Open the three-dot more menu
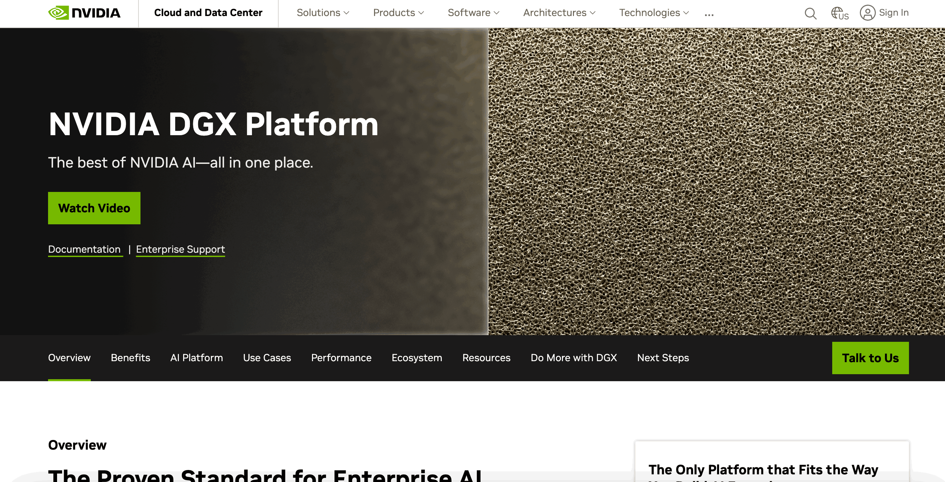This screenshot has height=482, width=945. [x=709, y=15]
